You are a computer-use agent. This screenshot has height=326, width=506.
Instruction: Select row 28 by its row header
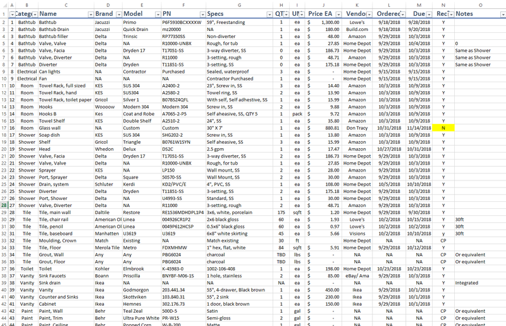(4, 206)
